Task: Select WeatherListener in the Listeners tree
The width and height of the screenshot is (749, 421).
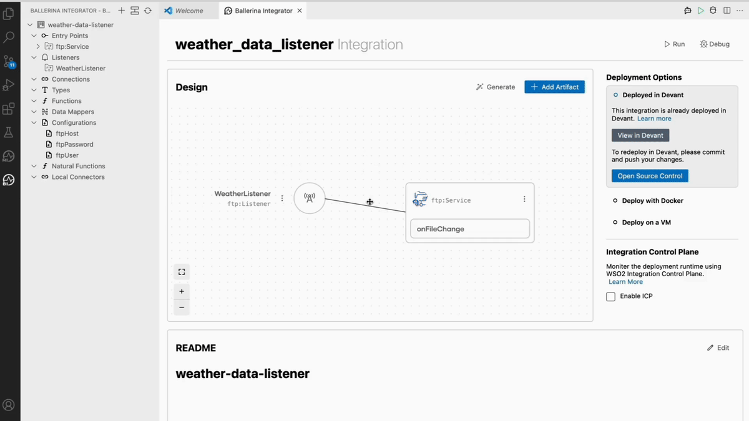Action: click(x=81, y=69)
